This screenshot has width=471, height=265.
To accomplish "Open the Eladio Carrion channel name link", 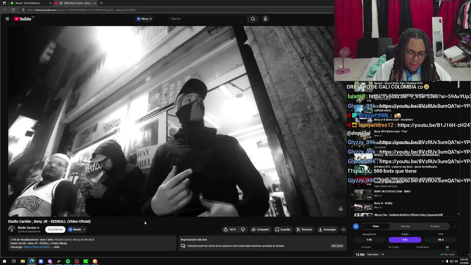I will [27, 228].
